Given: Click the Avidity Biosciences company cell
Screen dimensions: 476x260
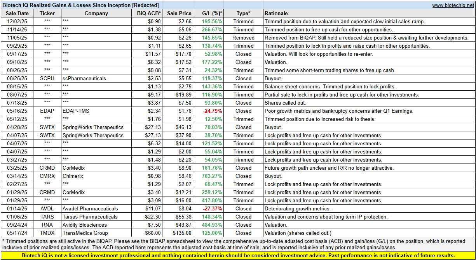Looking at the screenshot, I should coord(96,225).
